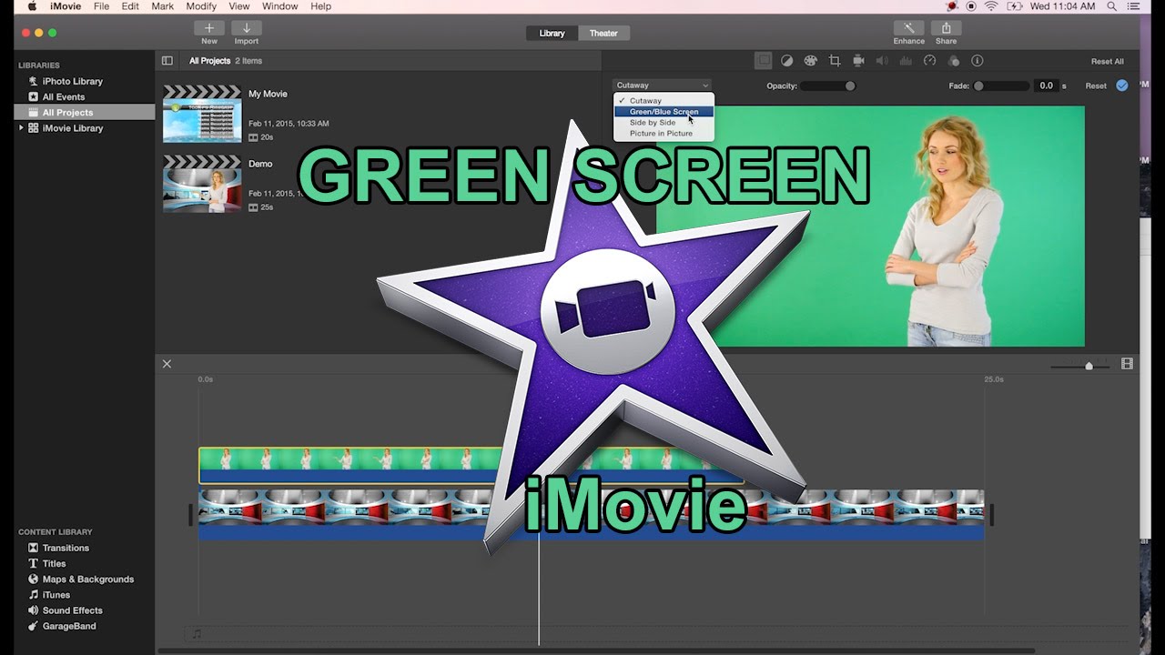Click the Reset All button
The width and height of the screenshot is (1165, 655).
[1108, 62]
